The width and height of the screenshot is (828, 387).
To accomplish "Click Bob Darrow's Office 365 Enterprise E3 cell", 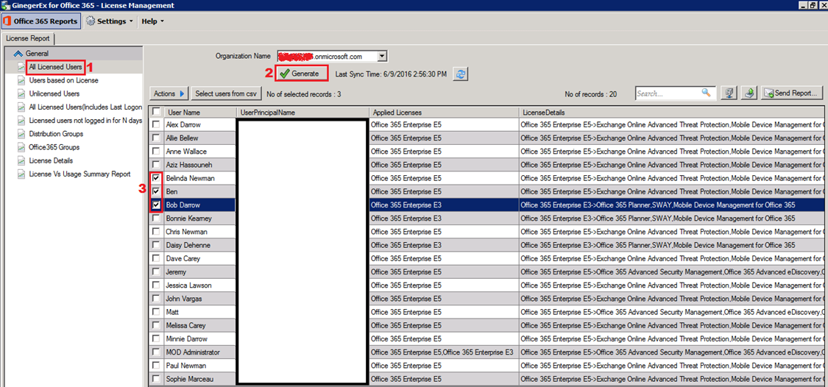I will click(x=444, y=205).
